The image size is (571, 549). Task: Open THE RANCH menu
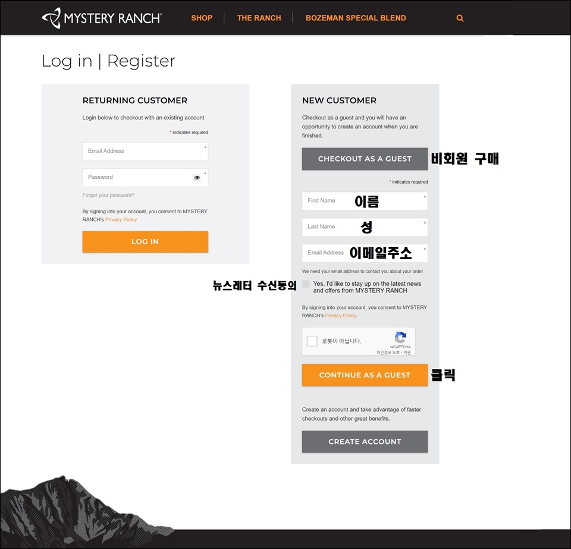pyautogui.click(x=259, y=18)
